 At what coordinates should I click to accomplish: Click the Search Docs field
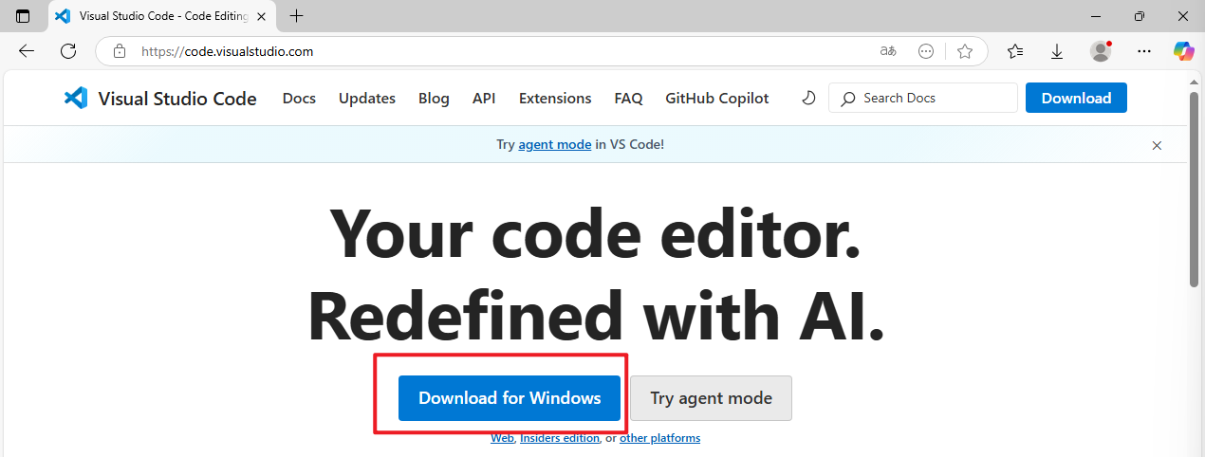922,98
